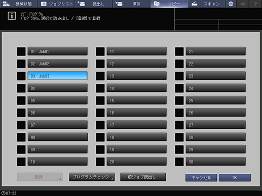Select empty program slot 13
The image size is (262, 196).
click(136, 76)
